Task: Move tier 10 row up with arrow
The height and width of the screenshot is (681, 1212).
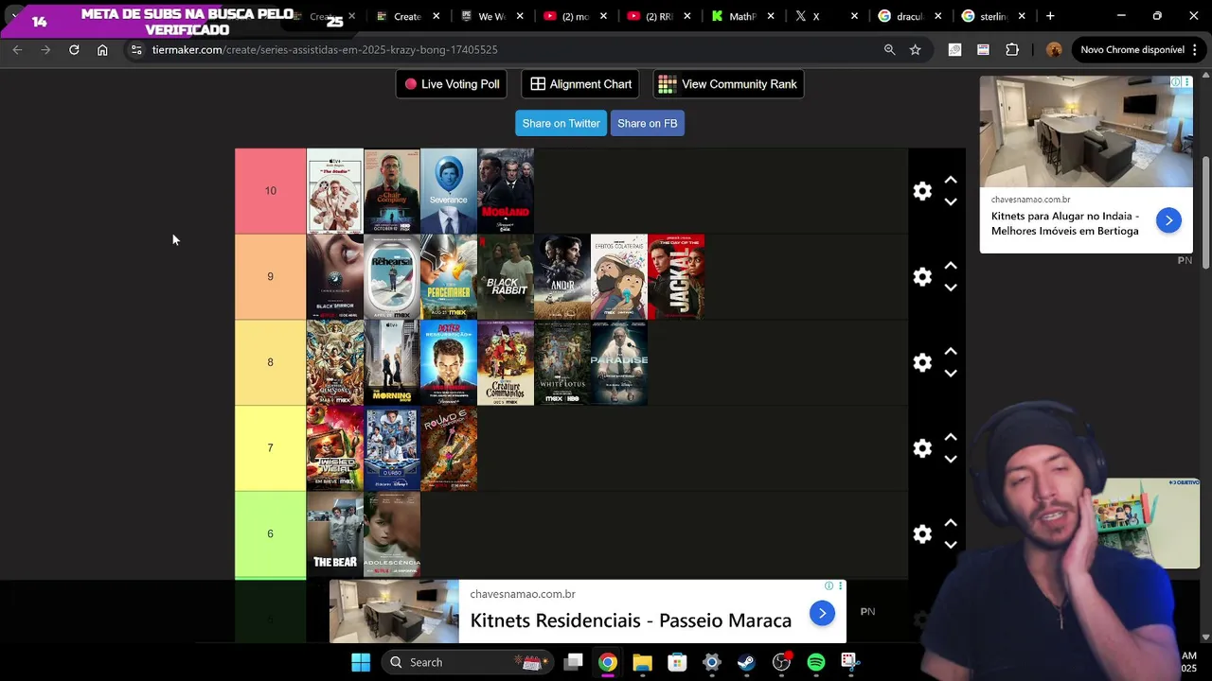Action: [951, 180]
